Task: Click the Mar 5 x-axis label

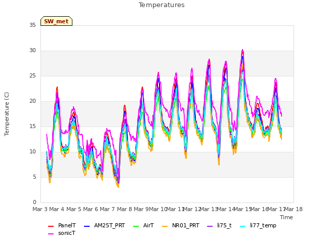Action: pos(74,209)
